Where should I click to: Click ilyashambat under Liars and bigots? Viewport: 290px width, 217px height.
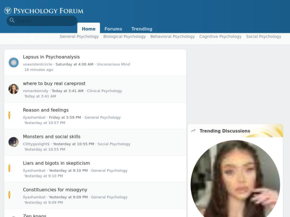pos(34,171)
